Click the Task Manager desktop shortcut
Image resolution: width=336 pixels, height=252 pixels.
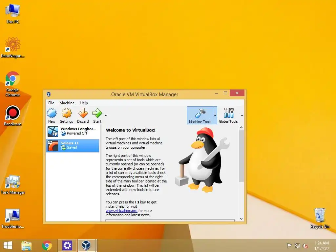coord(13,184)
